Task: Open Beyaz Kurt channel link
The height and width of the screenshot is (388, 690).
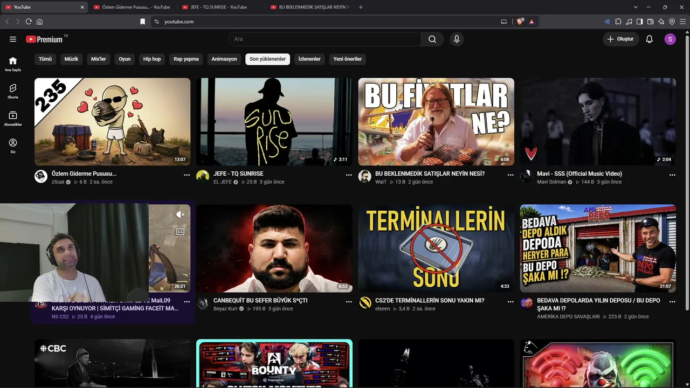Action: 225,309
